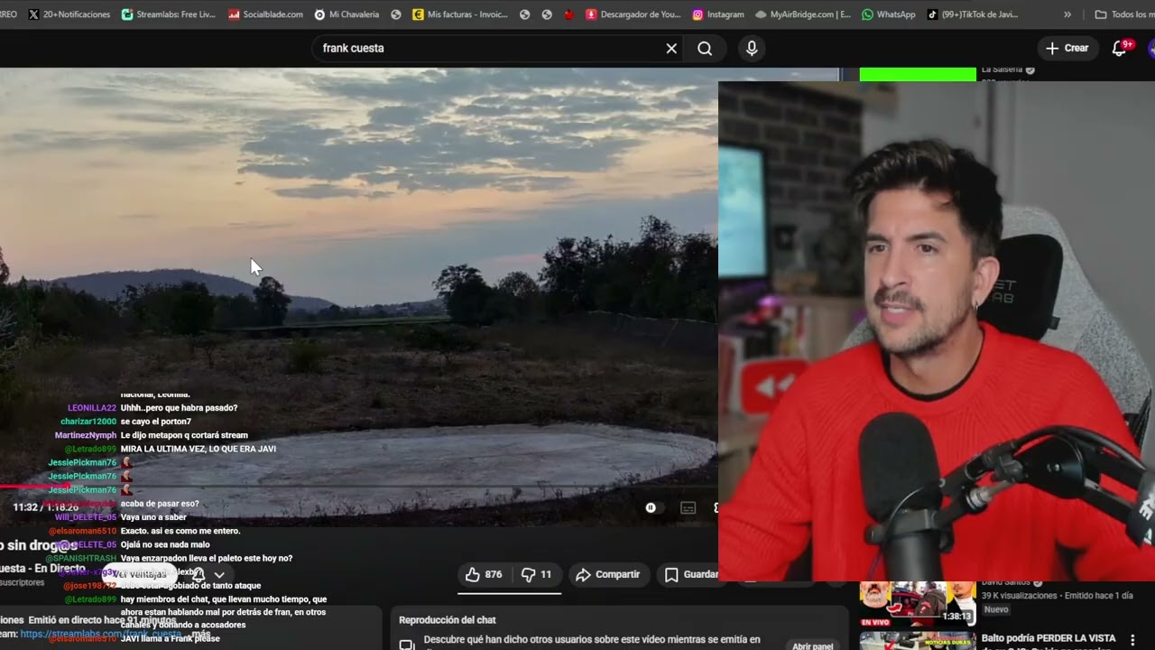Click the Crear button

click(1067, 48)
